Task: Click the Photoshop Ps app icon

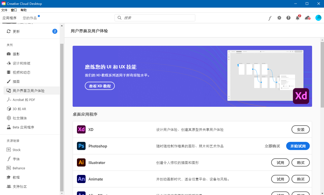Action: [x=81, y=146]
